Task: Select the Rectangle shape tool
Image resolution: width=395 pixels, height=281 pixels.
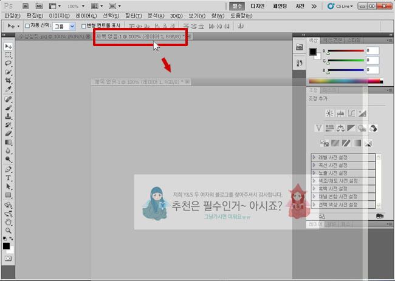Action: 8,195
